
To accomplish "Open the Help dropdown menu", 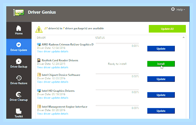I will click(181, 9).
